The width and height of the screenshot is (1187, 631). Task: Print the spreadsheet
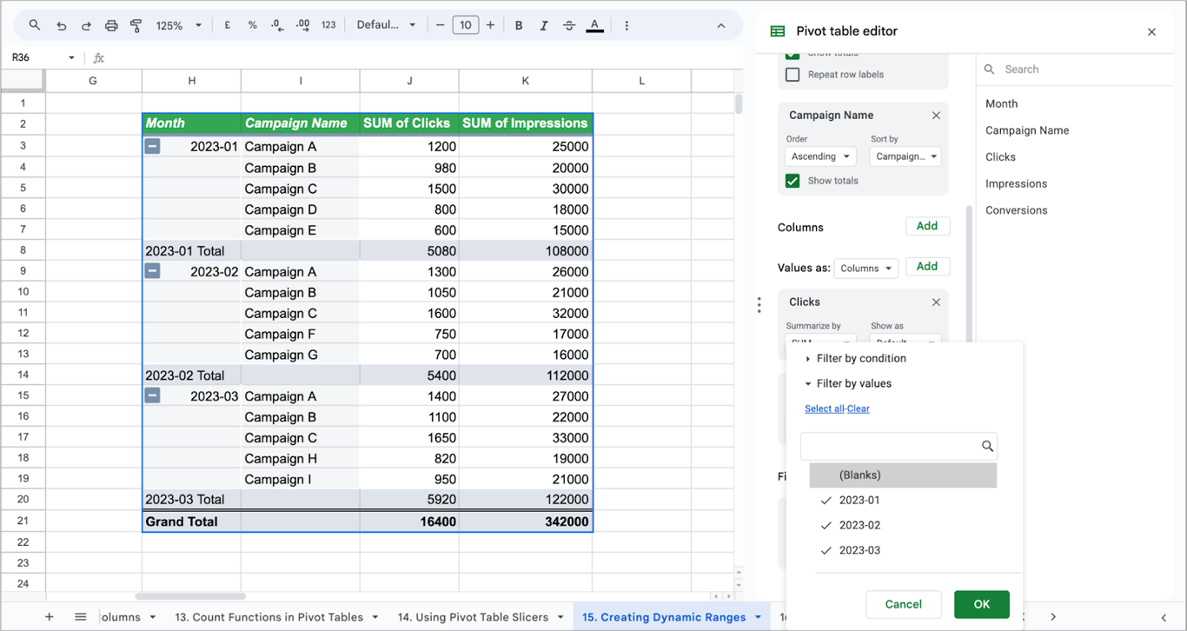point(111,25)
